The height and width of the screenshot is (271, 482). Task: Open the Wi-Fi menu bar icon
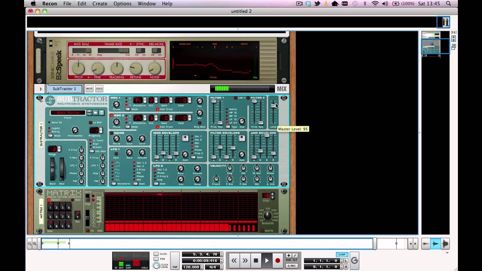tap(375, 4)
